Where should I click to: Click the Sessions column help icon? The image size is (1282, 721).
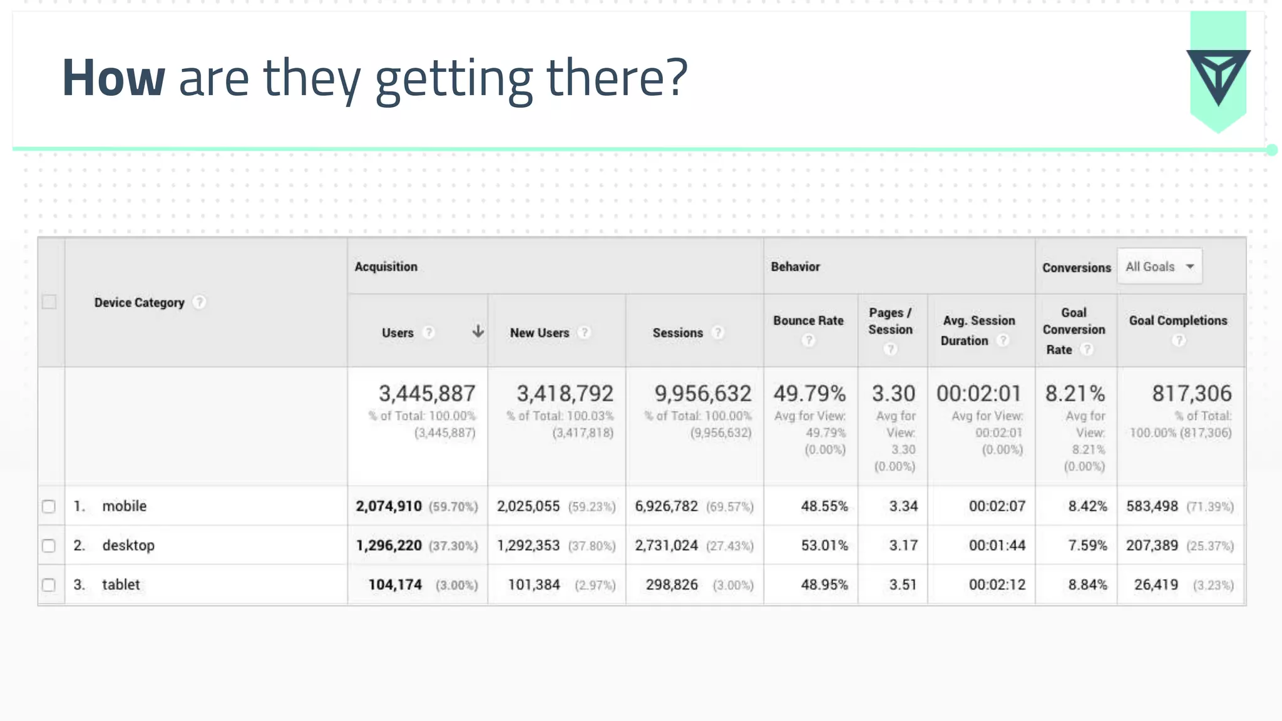(x=718, y=332)
